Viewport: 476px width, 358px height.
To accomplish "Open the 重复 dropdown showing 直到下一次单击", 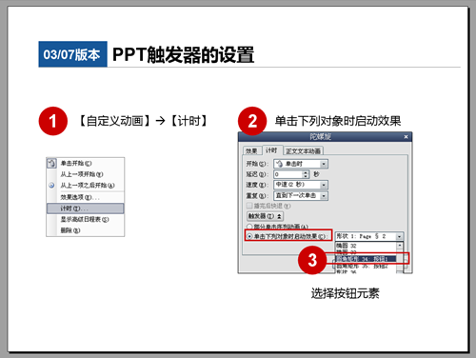I will [x=301, y=195].
